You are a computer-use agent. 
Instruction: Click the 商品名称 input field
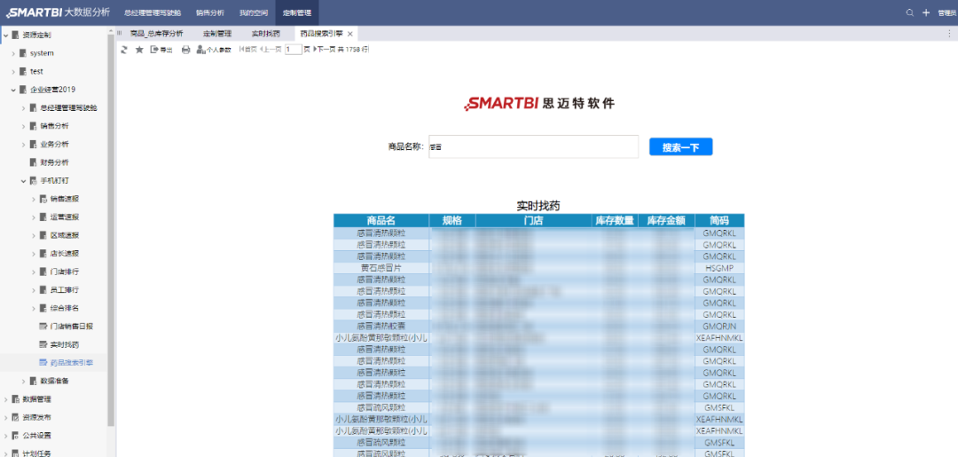pyautogui.click(x=532, y=147)
